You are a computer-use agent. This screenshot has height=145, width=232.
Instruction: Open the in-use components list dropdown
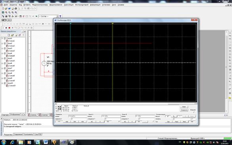coord(48,16)
